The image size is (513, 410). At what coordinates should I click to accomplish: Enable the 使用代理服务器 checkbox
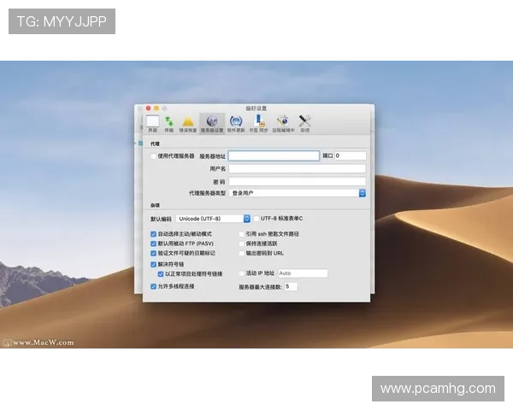point(154,156)
